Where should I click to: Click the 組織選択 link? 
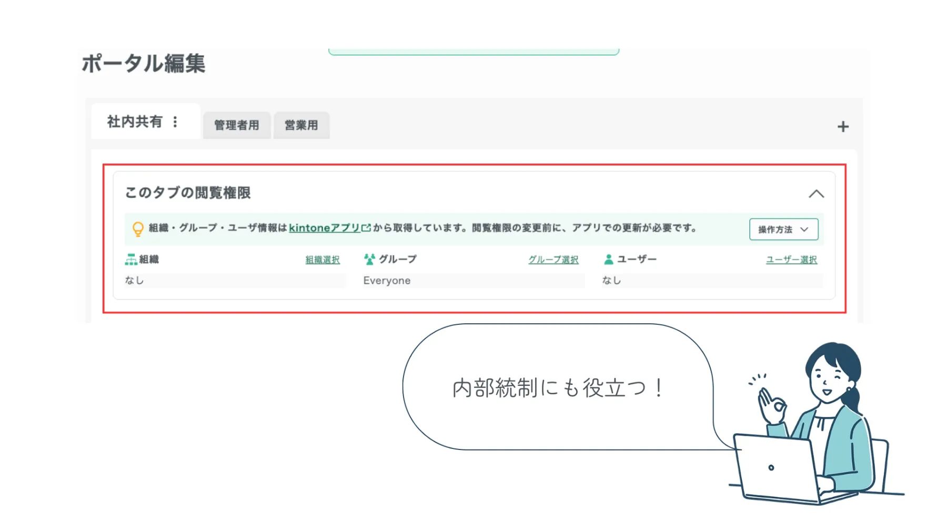(x=323, y=260)
